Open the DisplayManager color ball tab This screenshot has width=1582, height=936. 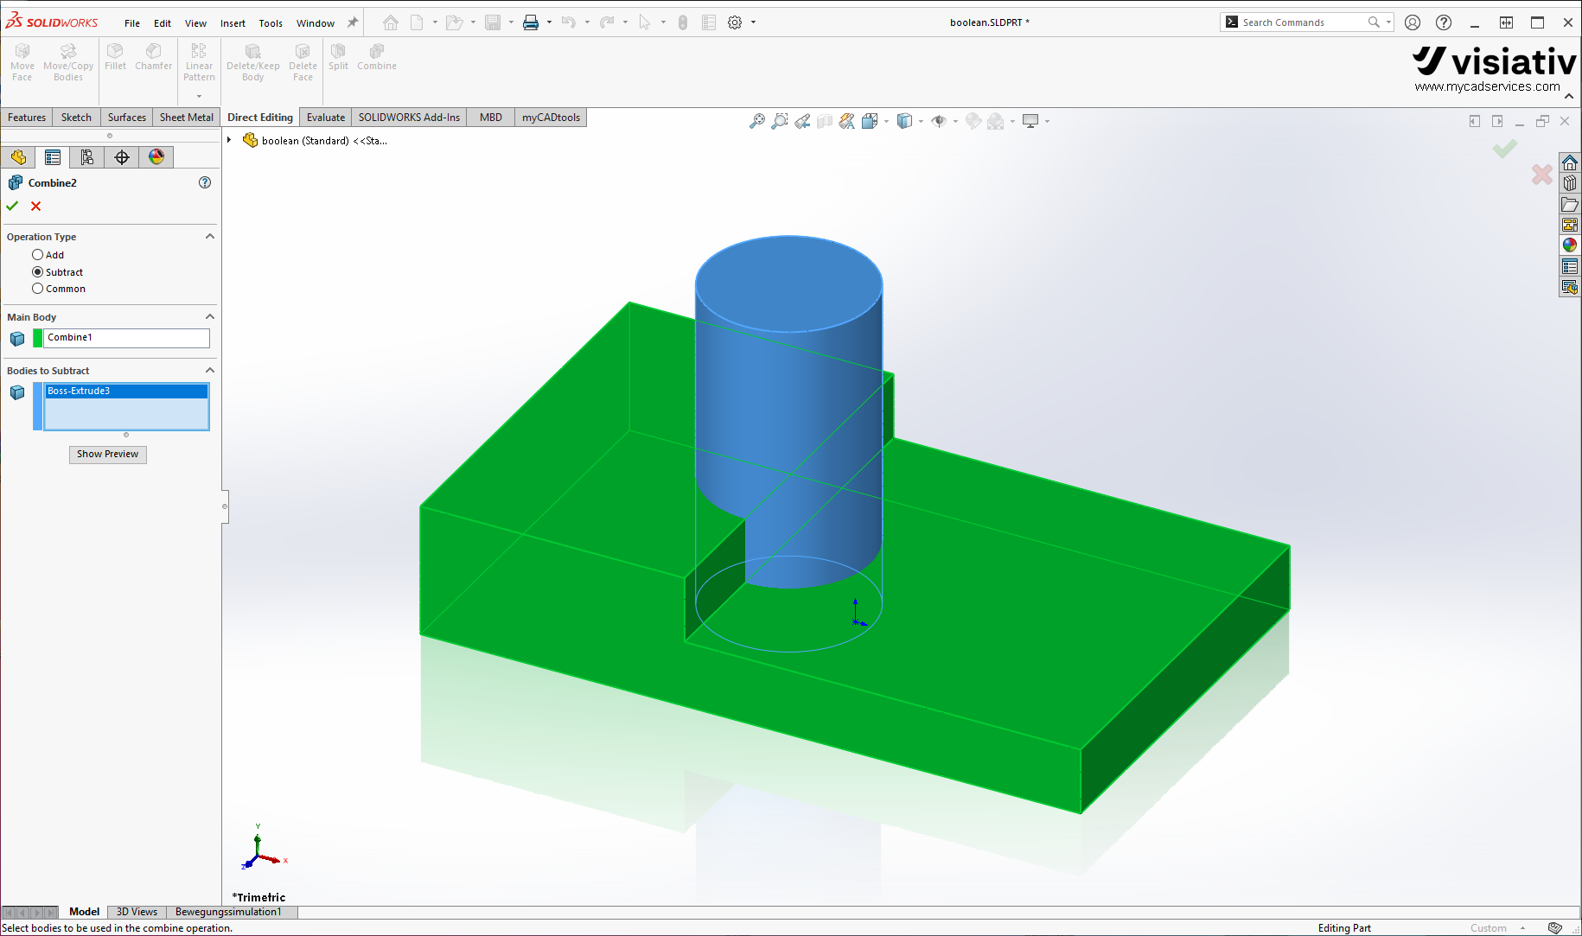156,157
